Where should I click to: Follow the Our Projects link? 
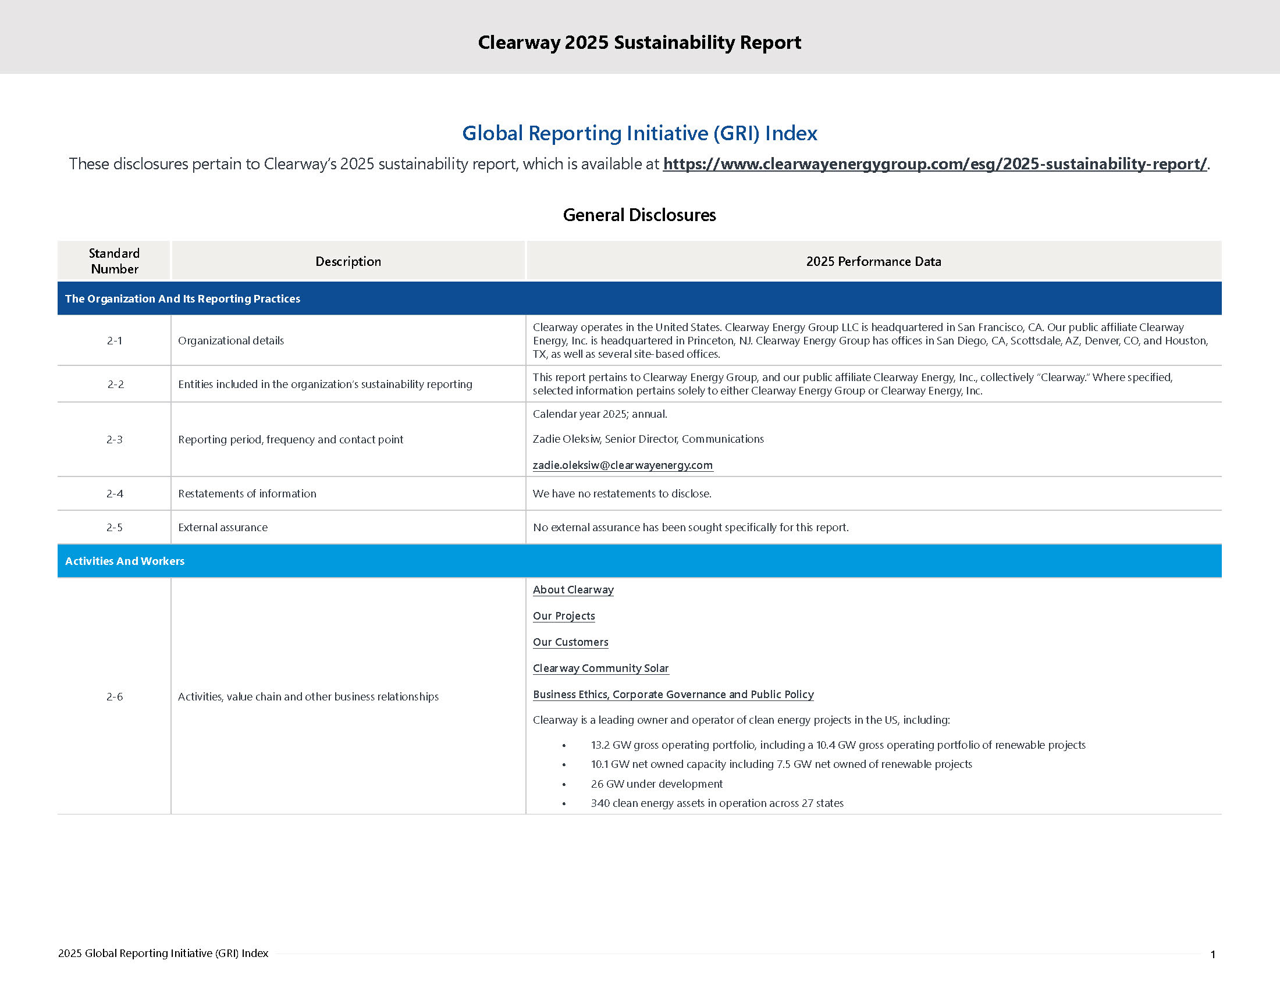[x=563, y=616]
